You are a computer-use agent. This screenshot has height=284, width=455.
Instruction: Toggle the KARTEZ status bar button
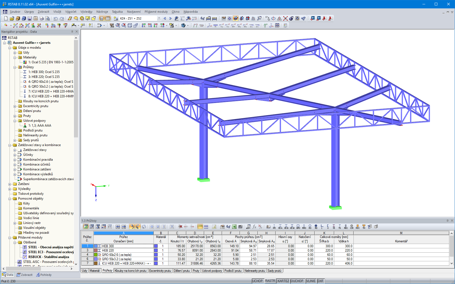[283, 281]
